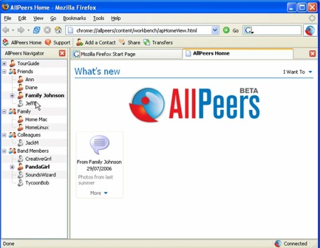Open the Support toolbar item

pyautogui.click(x=58, y=42)
